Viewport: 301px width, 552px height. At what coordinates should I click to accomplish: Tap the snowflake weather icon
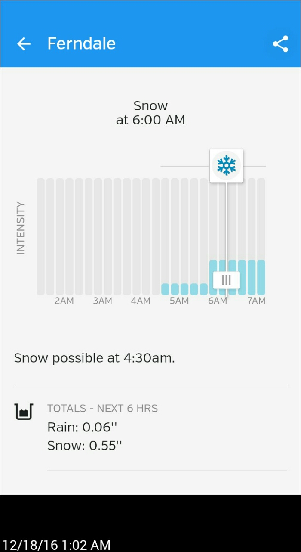pos(226,165)
